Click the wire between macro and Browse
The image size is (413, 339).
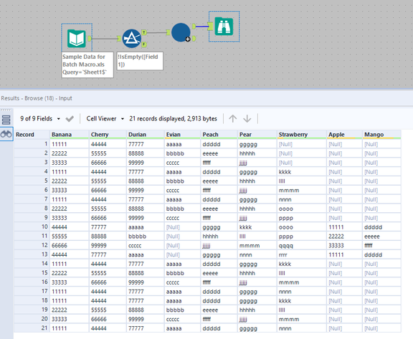pos(202,27)
